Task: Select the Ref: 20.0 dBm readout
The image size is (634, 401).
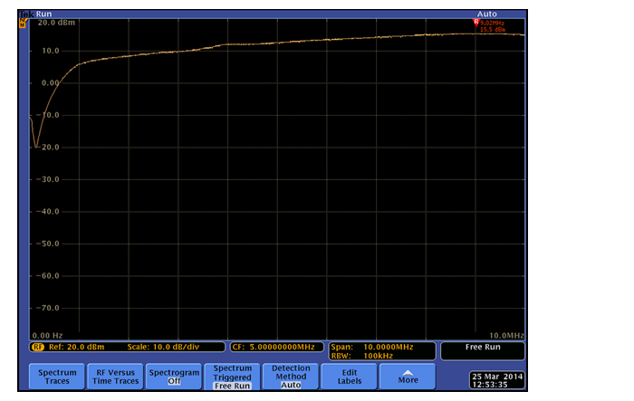Action: [76, 347]
